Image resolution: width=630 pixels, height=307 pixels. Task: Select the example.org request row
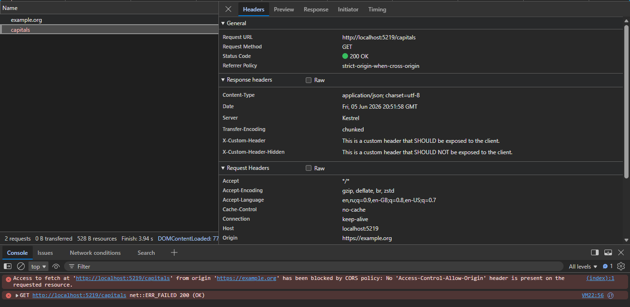[109, 20]
